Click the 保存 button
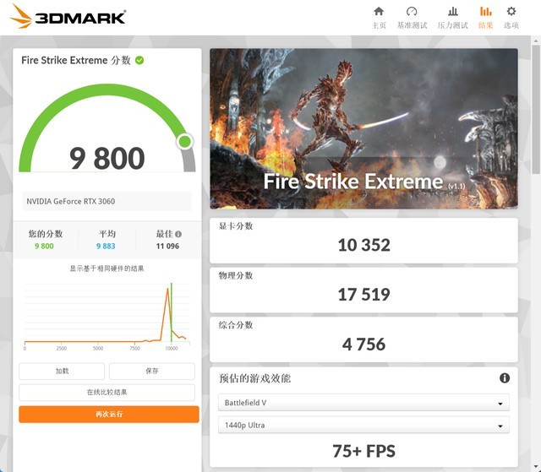Image resolution: width=541 pixels, height=472 pixels. pos(152,371)
